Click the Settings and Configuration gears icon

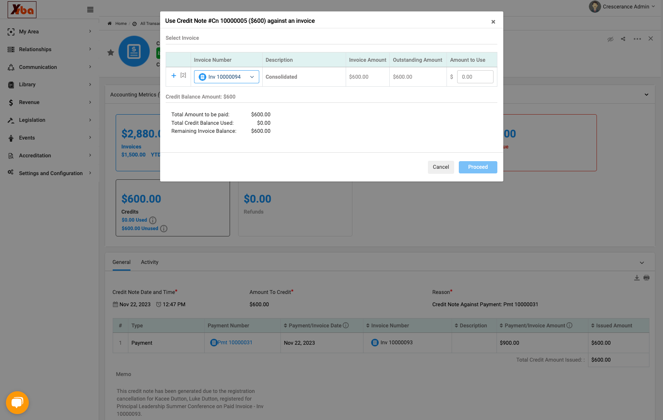[11, 173]
